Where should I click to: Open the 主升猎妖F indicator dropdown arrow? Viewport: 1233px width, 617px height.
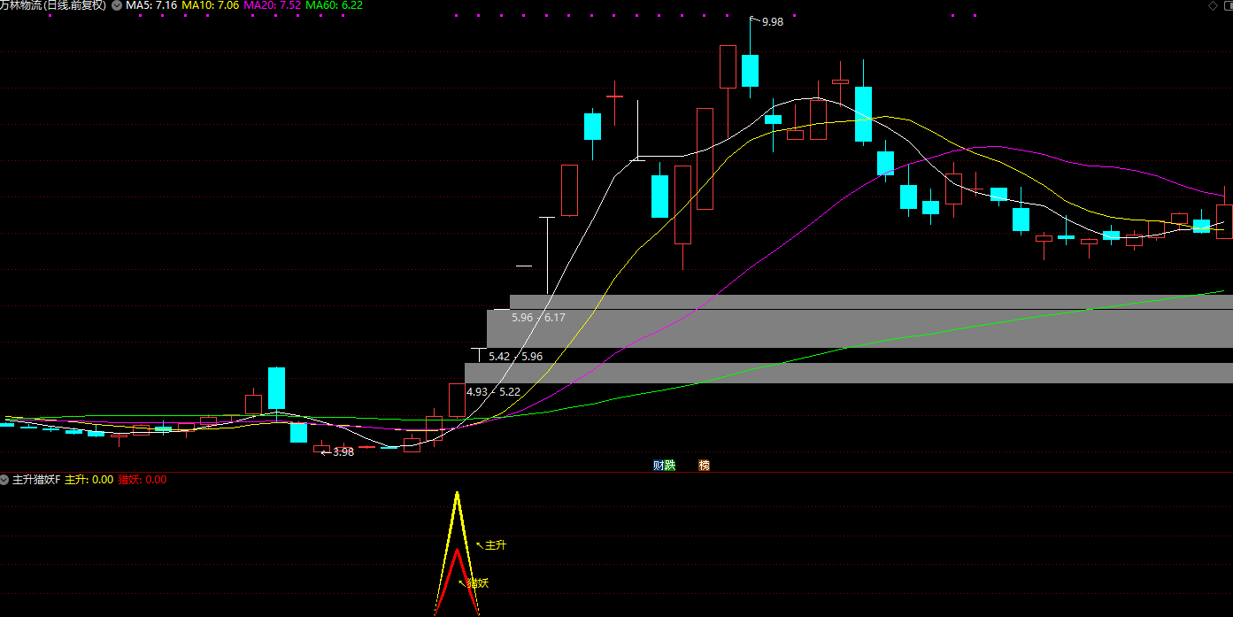(x=4, y=480)
